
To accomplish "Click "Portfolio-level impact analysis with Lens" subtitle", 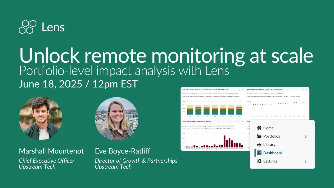I will coord(124,70).
